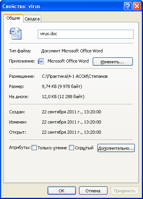143x199 pixels.
Task: Click the Тип файла description text
Action: click(72, 51)
